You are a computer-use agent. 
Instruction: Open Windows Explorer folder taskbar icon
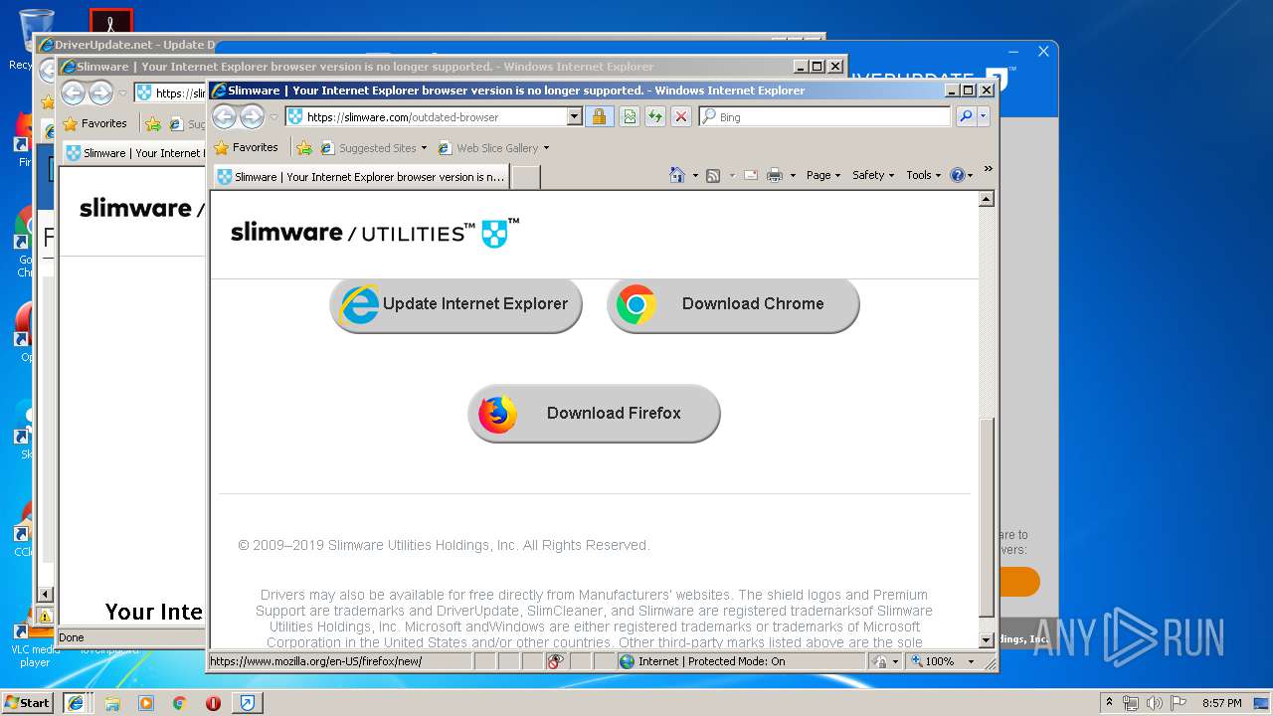[x=112, y=703]
